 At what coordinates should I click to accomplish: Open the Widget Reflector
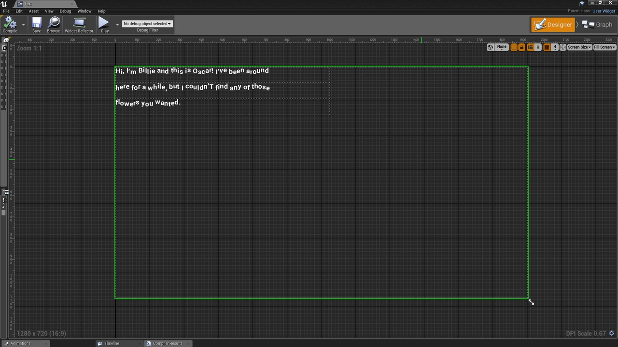pyautogui.click(x=79, y=23)
